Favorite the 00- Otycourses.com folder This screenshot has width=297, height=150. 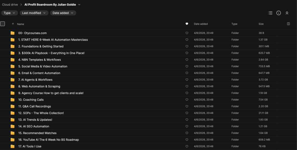pos(187,33)
